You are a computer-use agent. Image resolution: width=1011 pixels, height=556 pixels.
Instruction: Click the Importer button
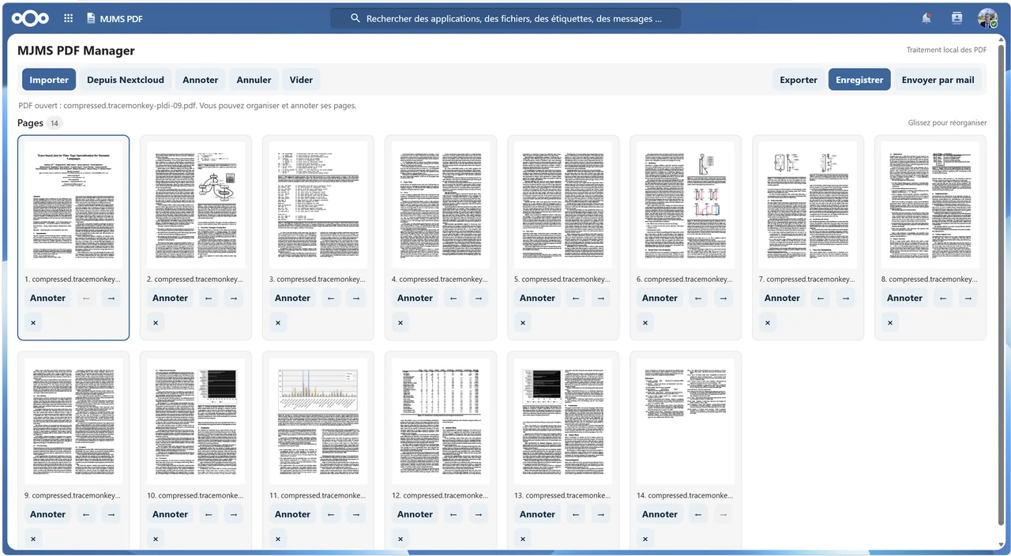coord(49,80)
